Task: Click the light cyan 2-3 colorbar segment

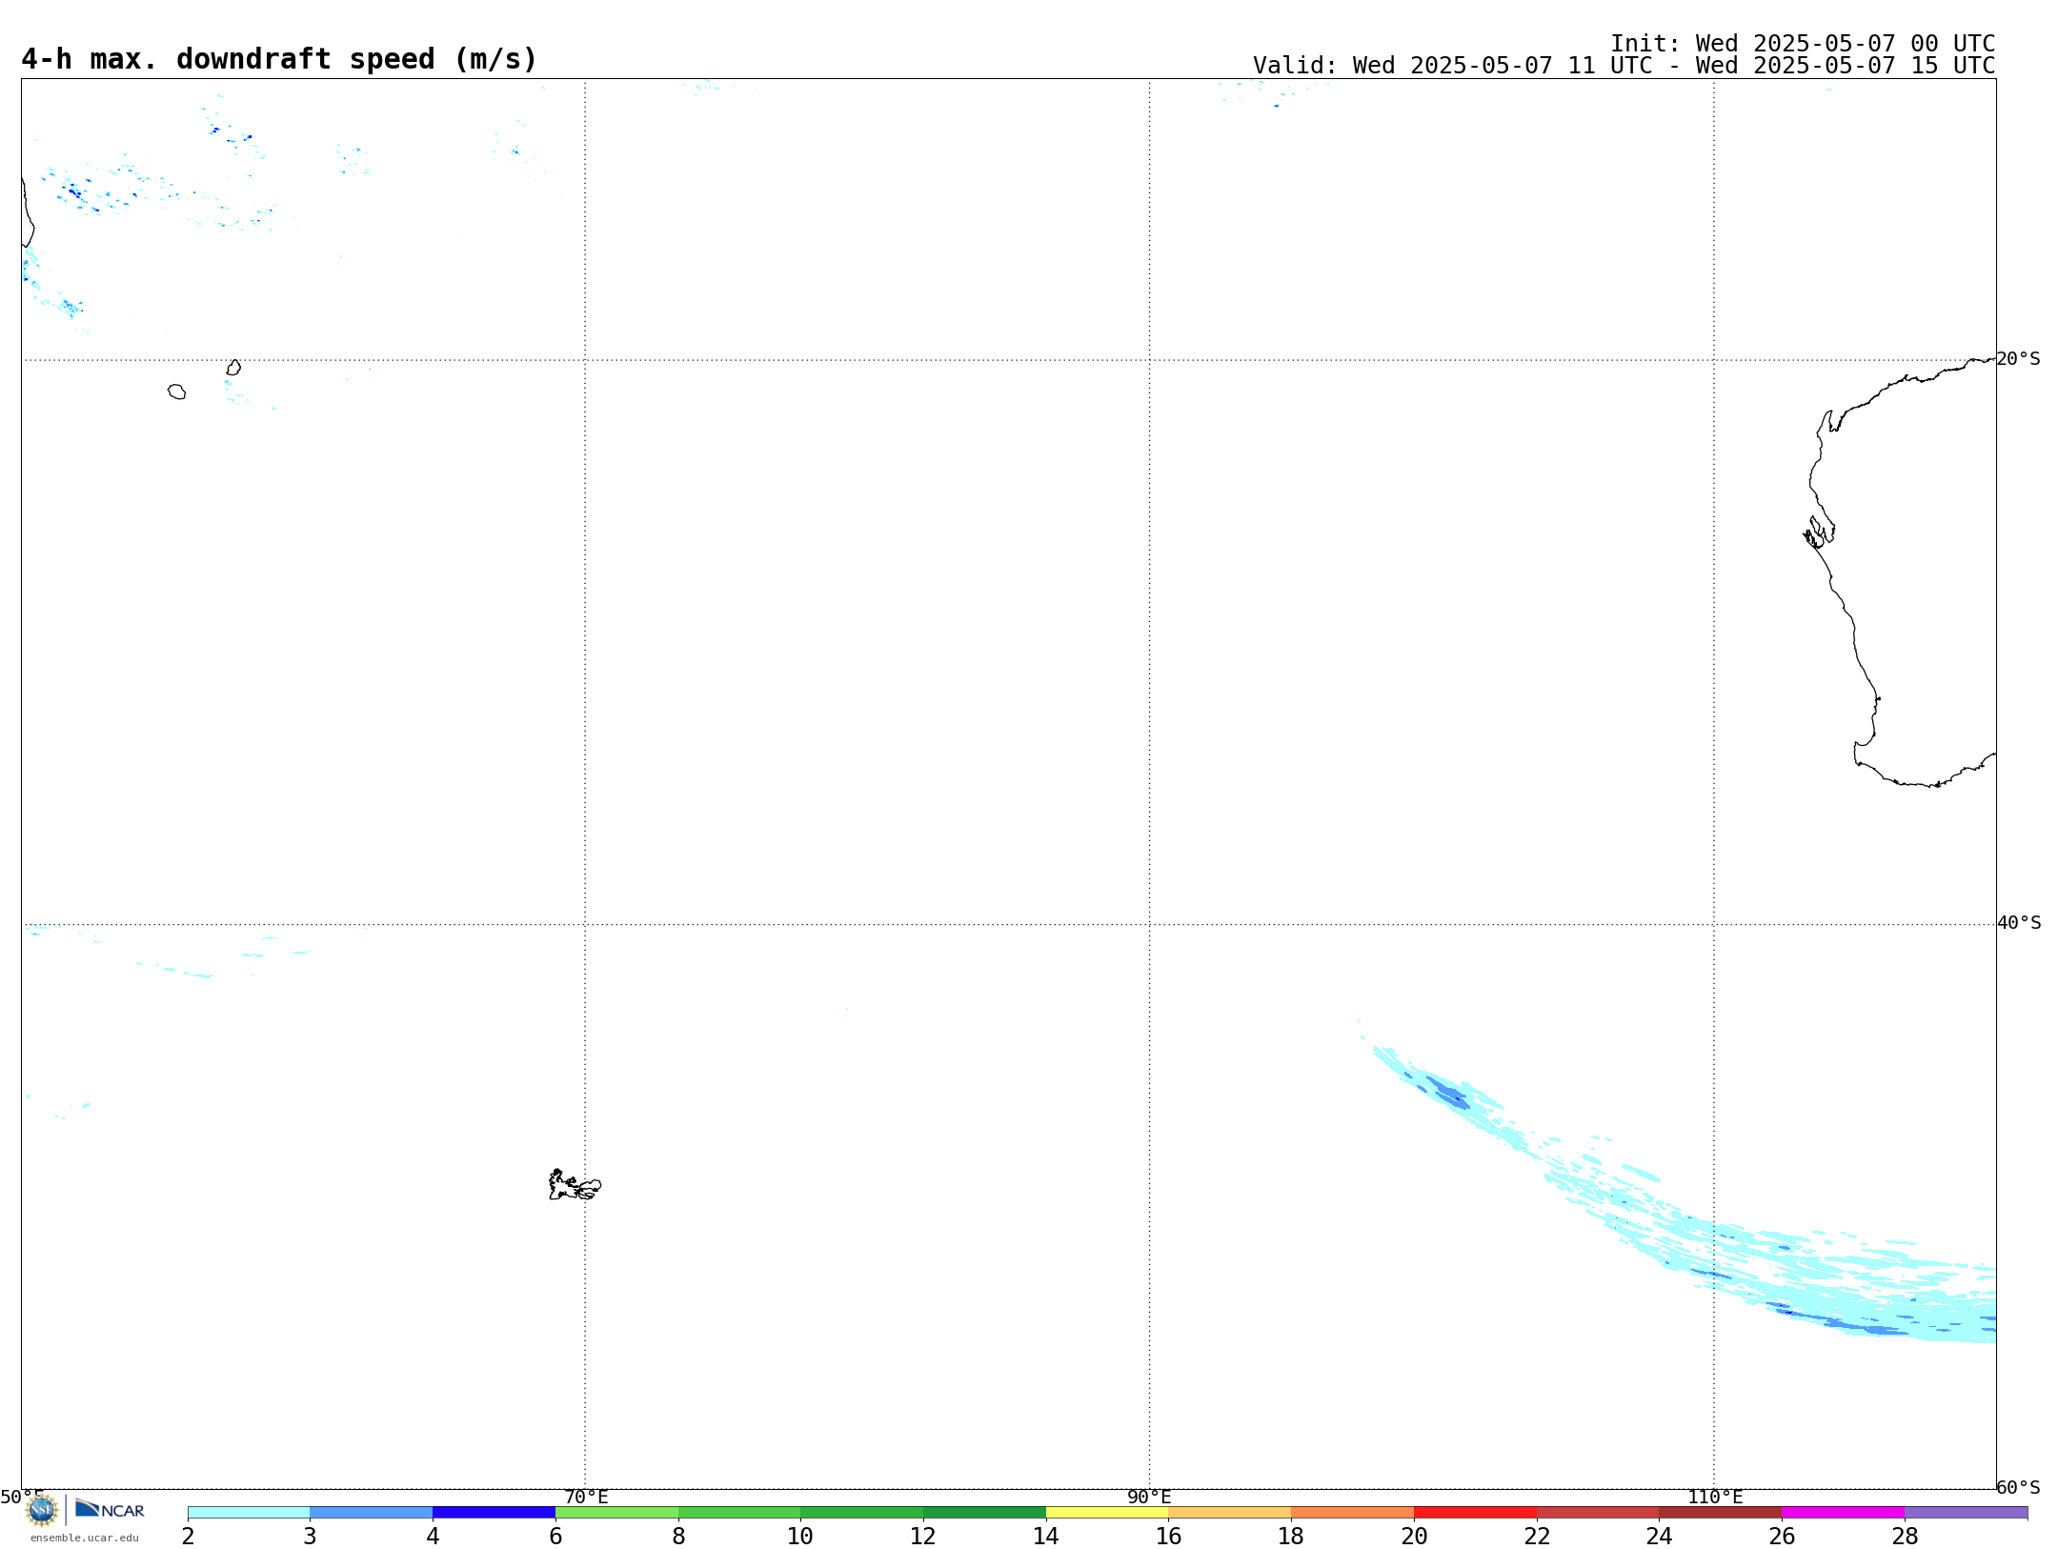Action: [249, 1513]
